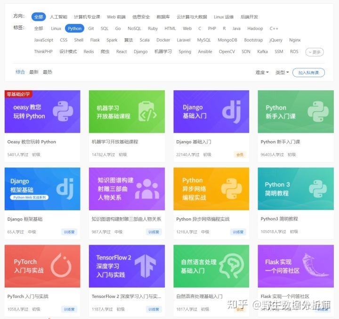Filter by 计算机专业课 direction
339x319 pixels.
coord(87,17)
